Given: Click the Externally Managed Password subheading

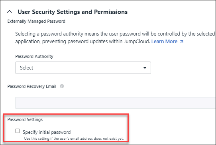Looking at the screenshot, I should pos(36,21).
